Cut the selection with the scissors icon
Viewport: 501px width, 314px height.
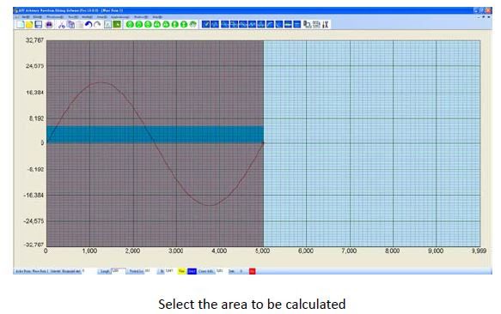click(x=62, y=25)
